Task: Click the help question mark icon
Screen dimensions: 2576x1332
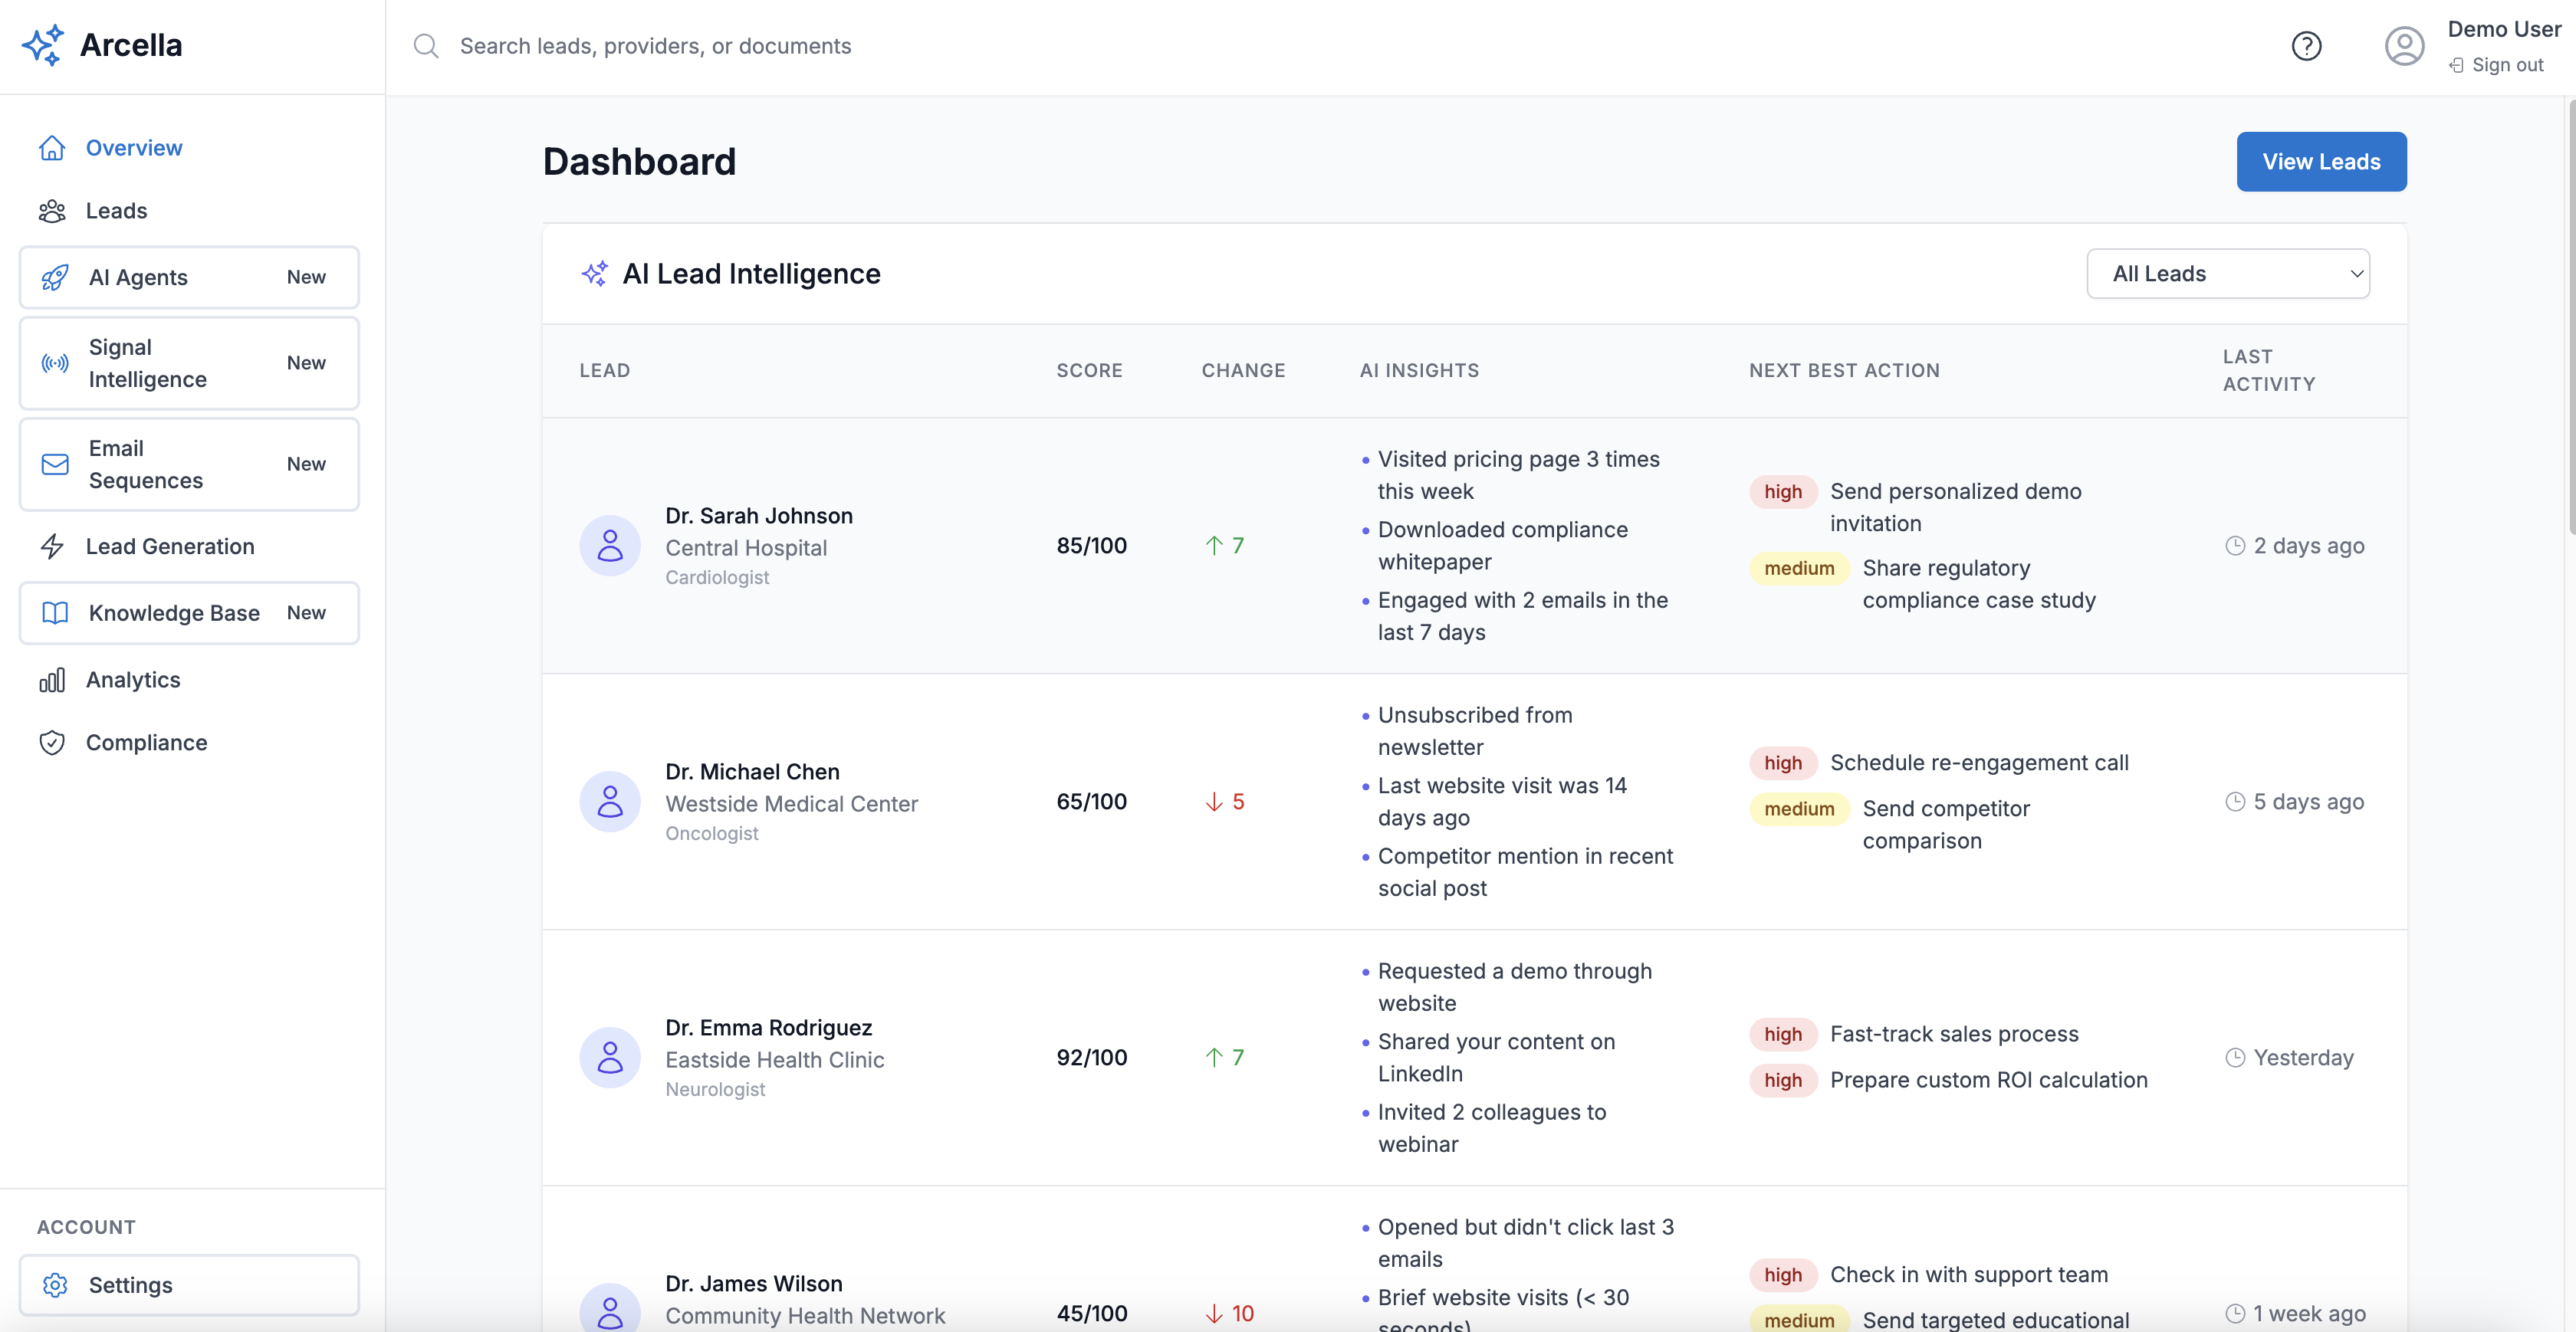Action: coord(2306,46)
